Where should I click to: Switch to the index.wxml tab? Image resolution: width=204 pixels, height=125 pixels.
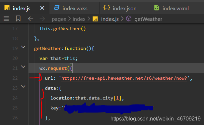pos(175,8)
